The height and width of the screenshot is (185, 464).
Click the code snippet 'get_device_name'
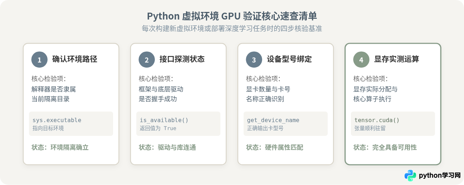click(273, 120)
